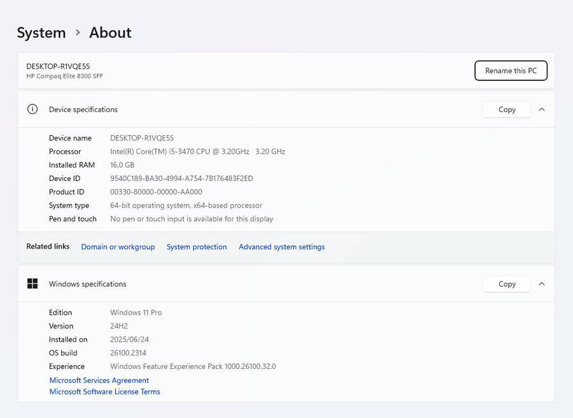Collapse the Device specifications section chevron

pos(542,109)
